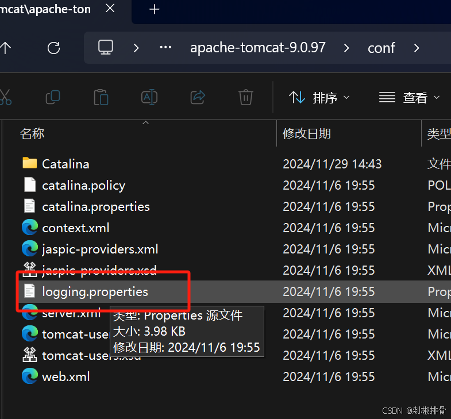Viewport: 451px width, 419px height.
Task: Sort by 名称 column header
Action: [32, 134]
